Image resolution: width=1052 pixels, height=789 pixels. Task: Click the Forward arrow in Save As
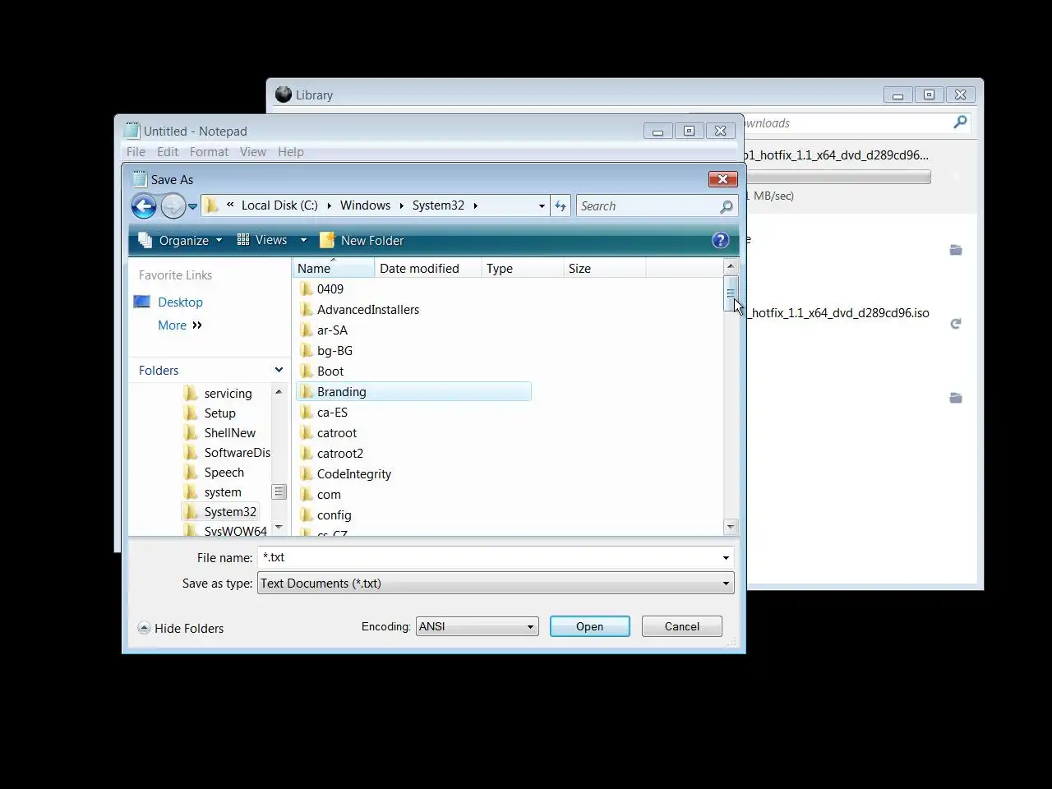(173, 206)
